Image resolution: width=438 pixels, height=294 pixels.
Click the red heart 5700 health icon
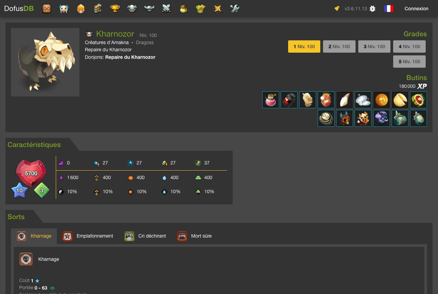31,173
